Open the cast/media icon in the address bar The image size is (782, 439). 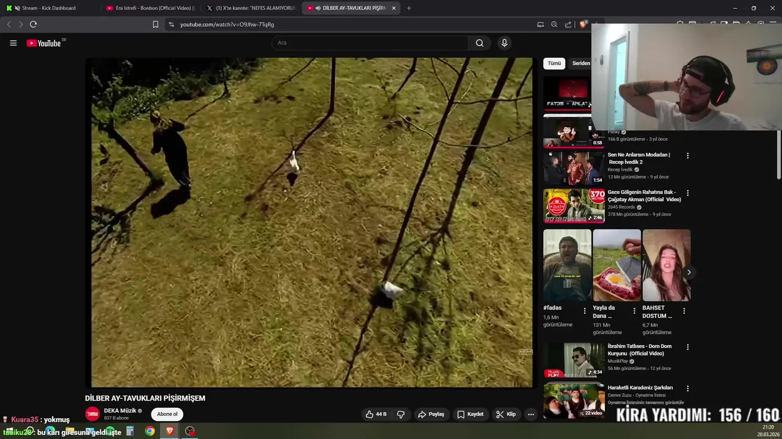click(x=540, y=24)
